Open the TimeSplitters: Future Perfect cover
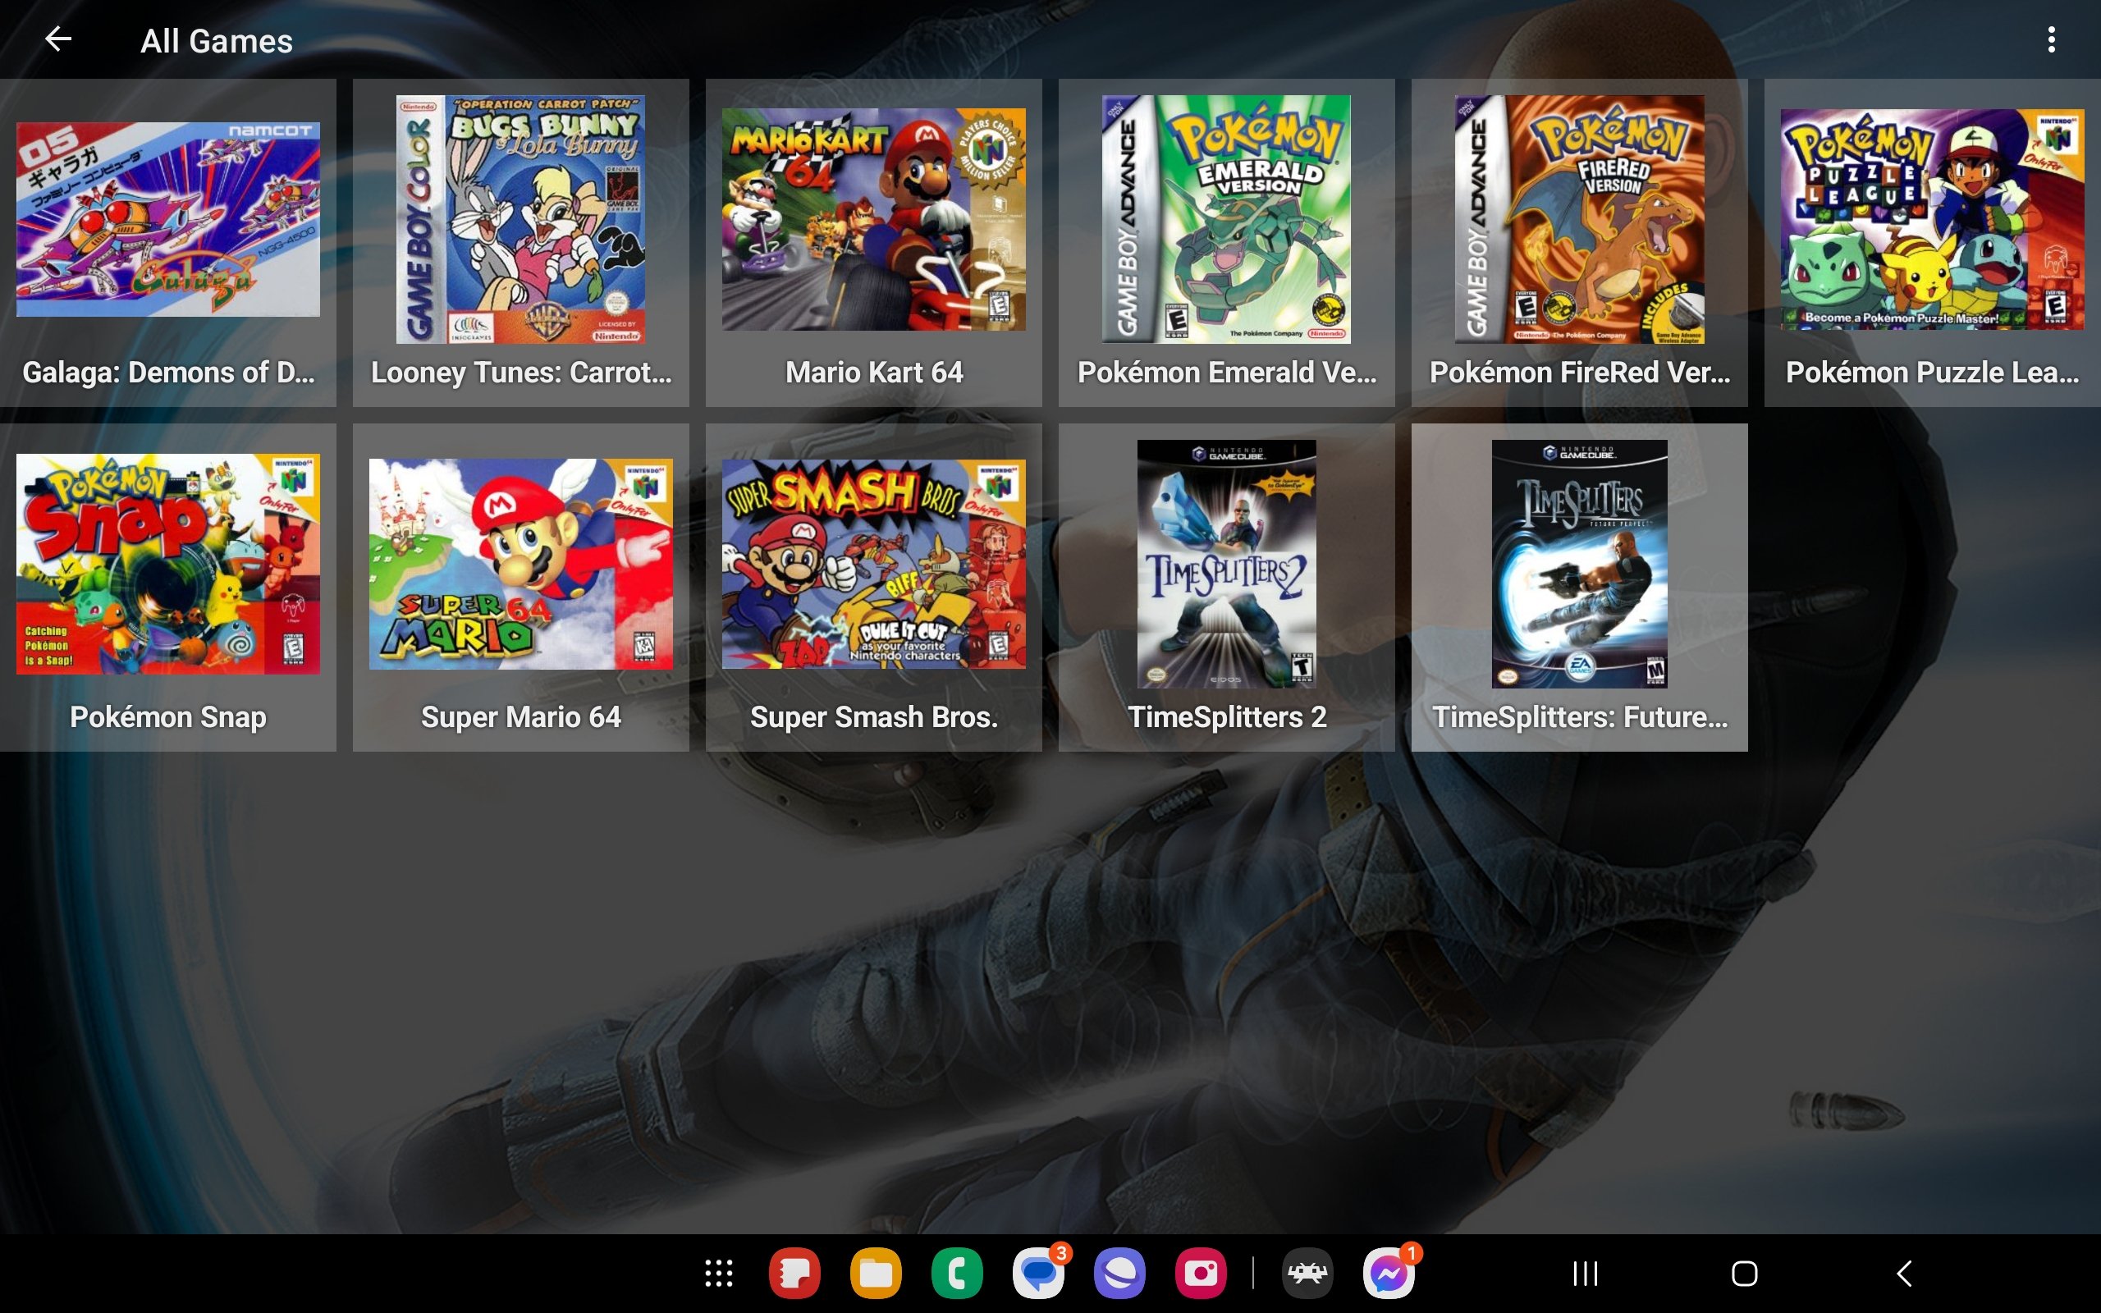 pyautogui.click(x=1579, y=564)
